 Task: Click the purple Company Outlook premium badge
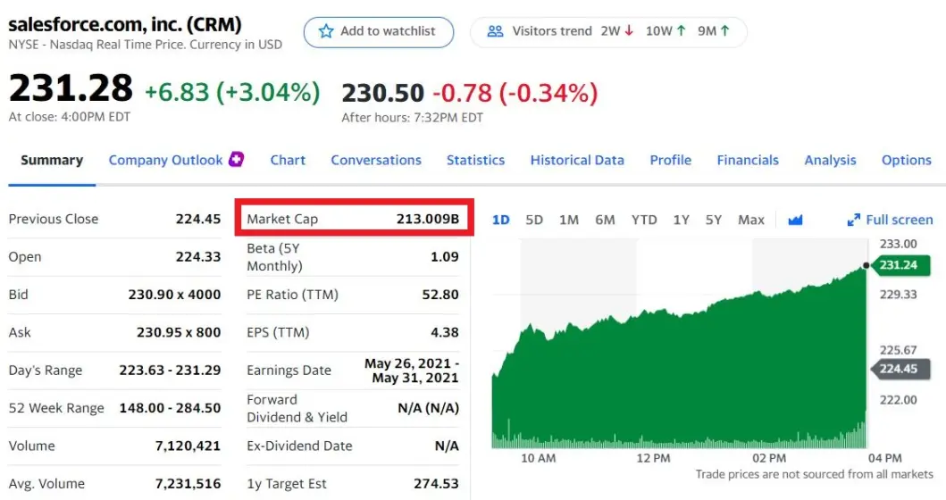236,159
